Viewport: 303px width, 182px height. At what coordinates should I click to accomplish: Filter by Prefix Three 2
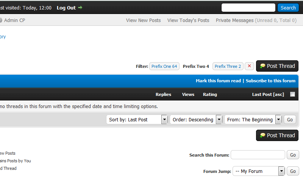click(228, 66)
